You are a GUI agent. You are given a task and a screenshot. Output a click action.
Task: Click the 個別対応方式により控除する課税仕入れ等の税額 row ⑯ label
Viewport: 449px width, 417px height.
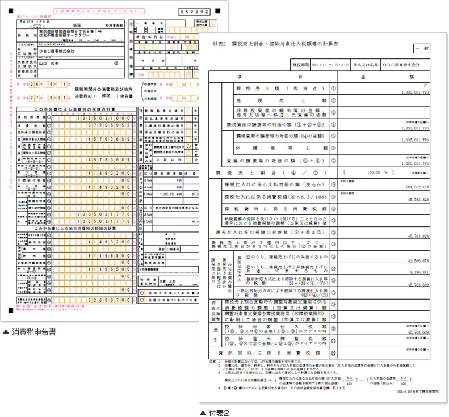(287, 281)
